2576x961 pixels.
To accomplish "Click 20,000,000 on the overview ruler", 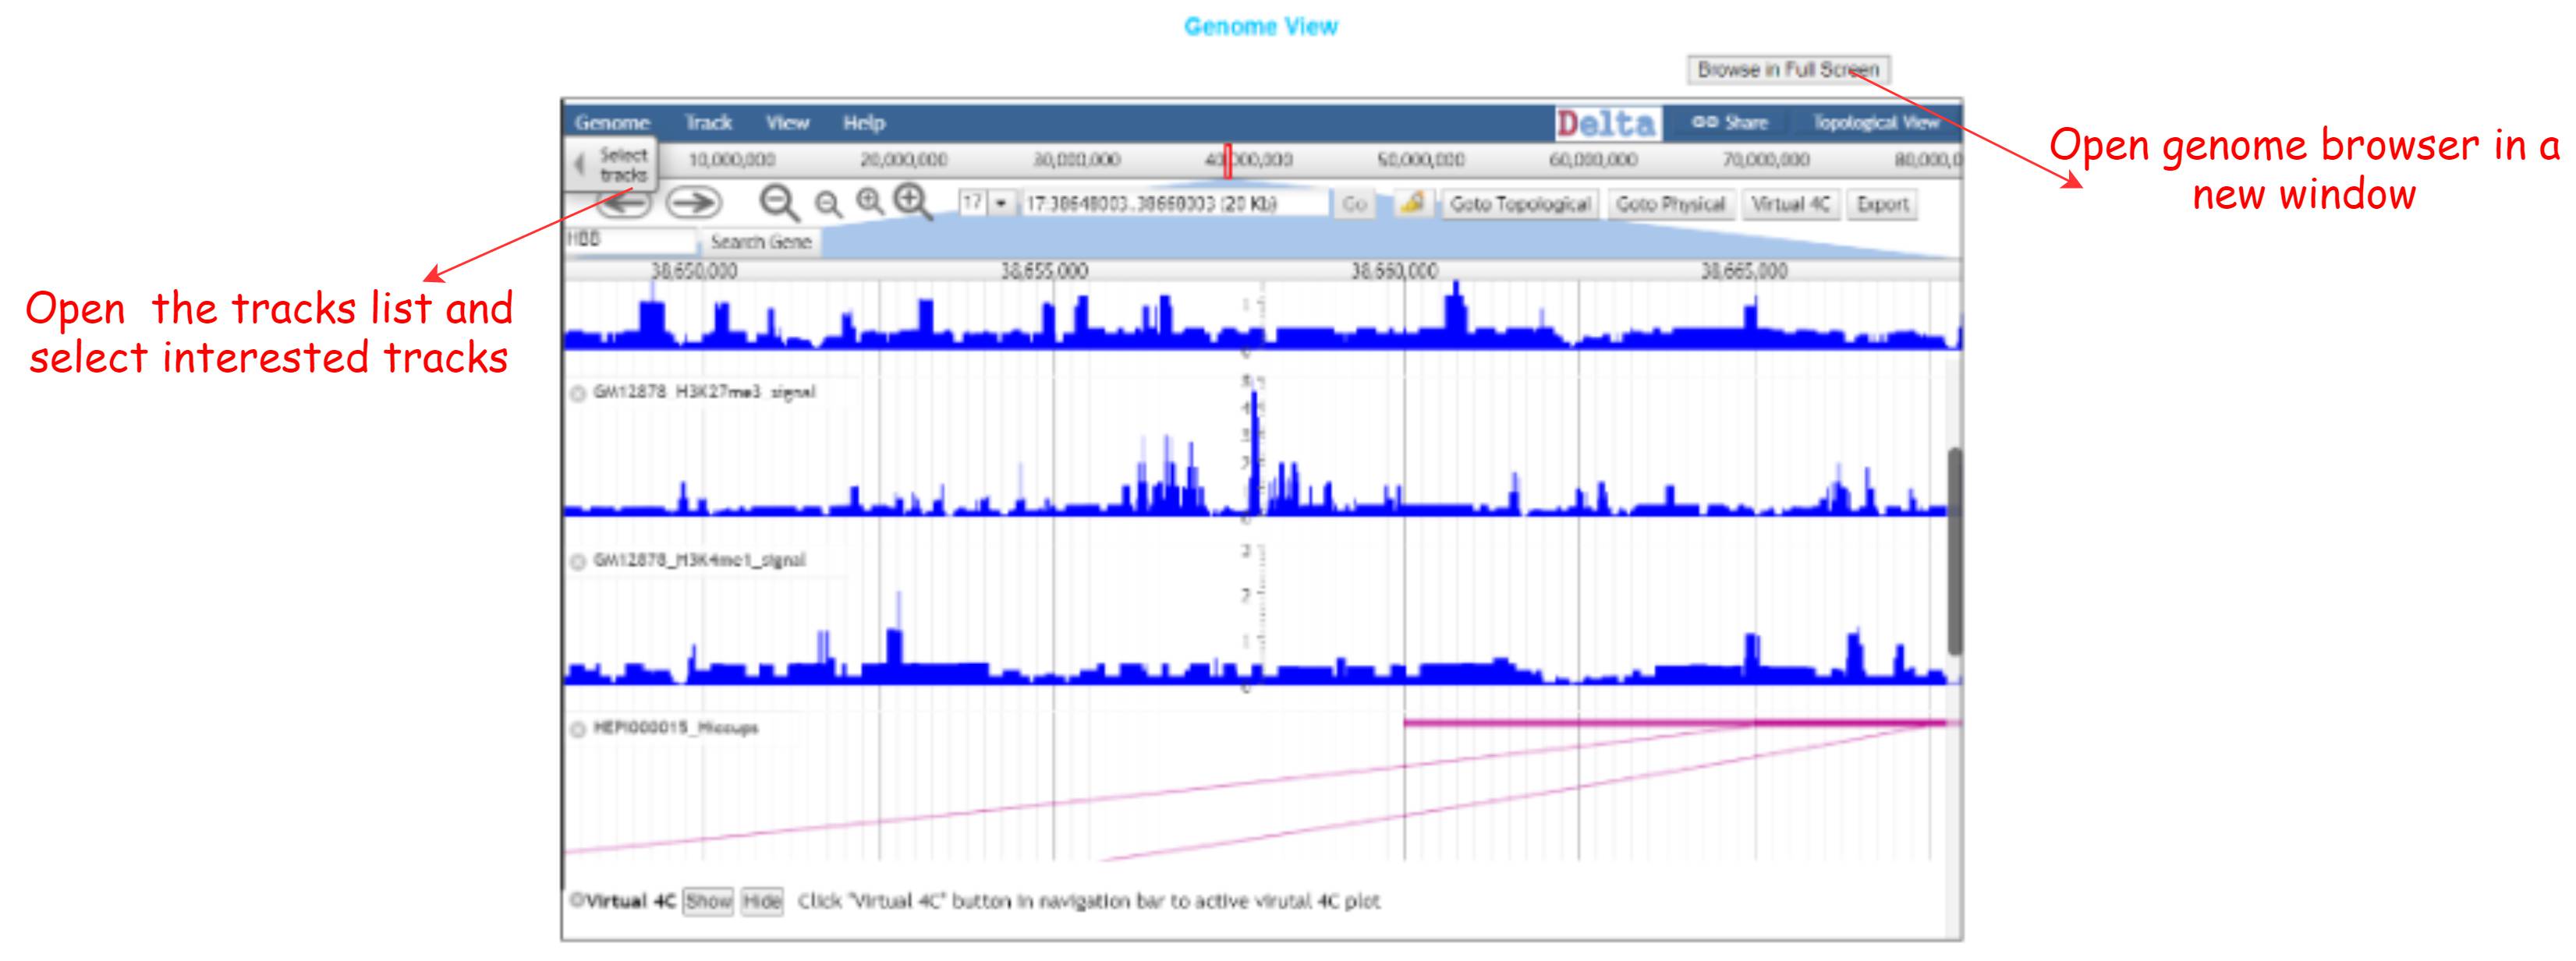I will (904, 160).
